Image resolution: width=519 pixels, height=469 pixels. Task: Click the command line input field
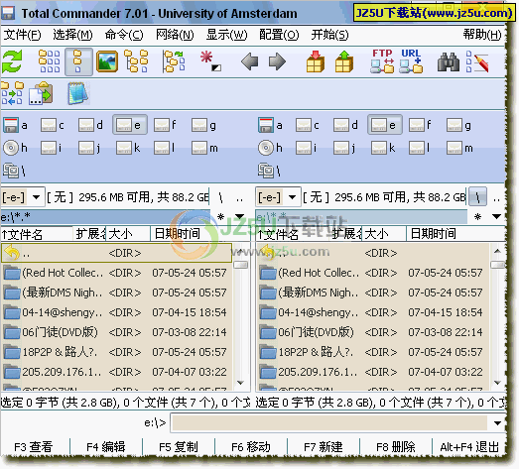coord(329,423)
